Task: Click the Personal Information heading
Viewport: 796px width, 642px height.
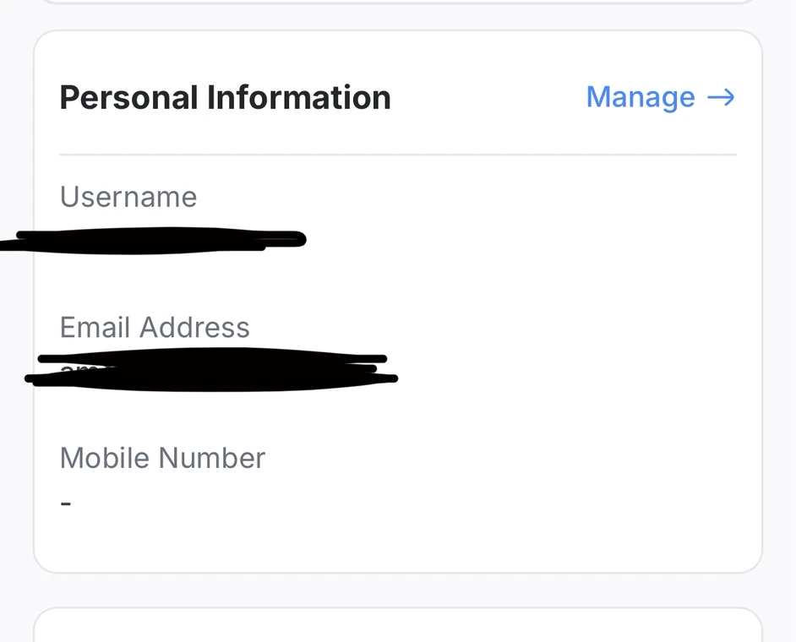Action: pos(225,98)
